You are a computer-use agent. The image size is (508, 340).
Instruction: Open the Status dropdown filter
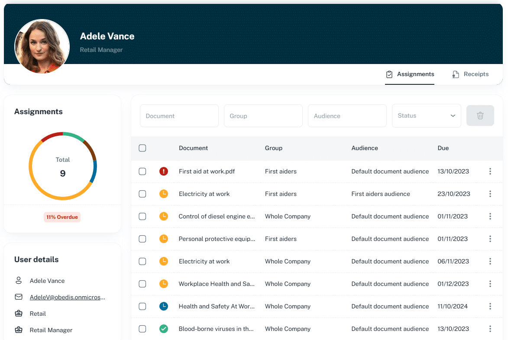click(x=426, y=115)
